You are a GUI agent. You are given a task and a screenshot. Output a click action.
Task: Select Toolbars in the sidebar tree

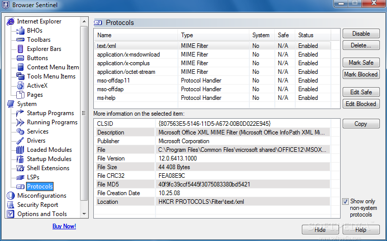coord(39,40)
